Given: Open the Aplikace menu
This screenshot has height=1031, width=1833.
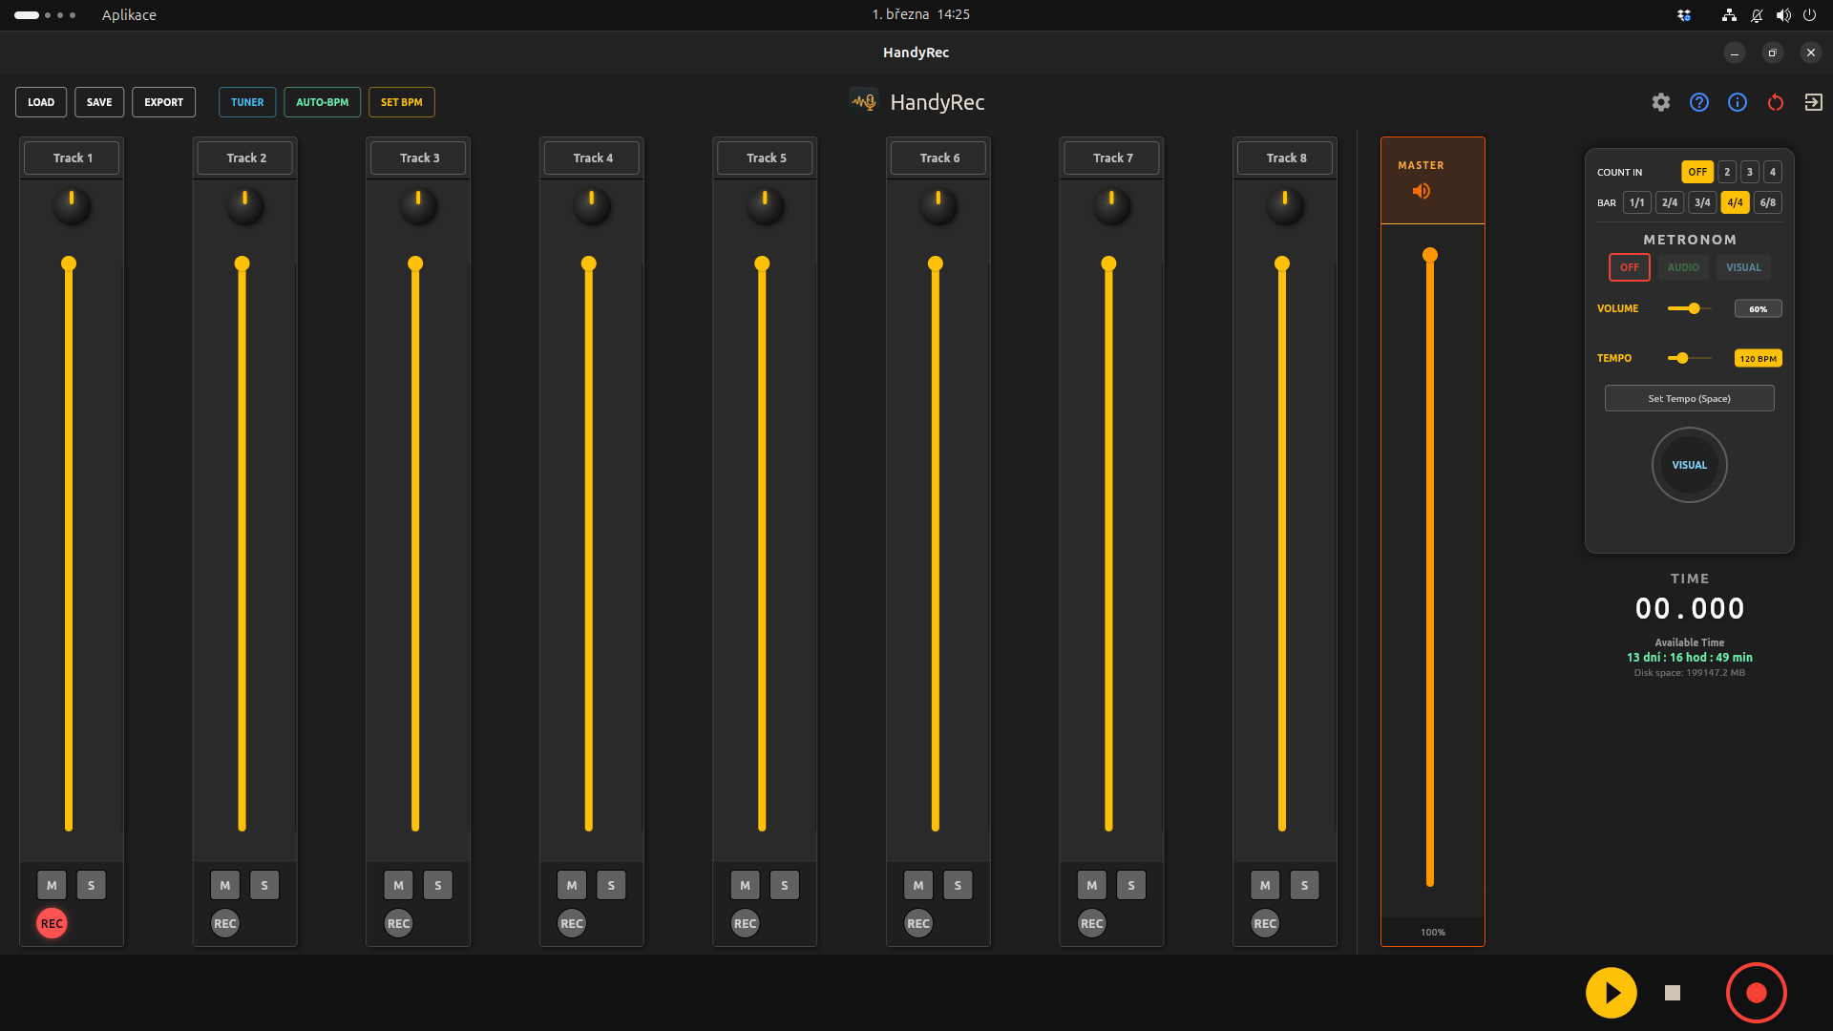Looking at the screenshot, I should (x=129, y=14).
